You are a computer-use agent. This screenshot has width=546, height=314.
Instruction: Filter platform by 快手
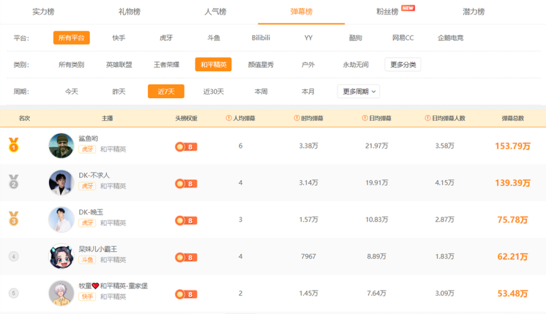118,38
